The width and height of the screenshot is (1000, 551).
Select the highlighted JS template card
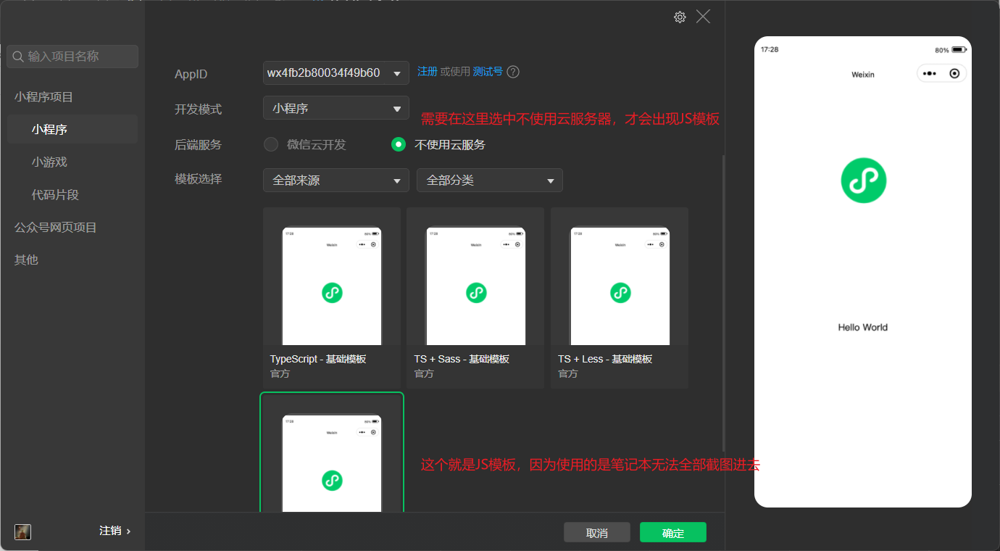point(332,452)
